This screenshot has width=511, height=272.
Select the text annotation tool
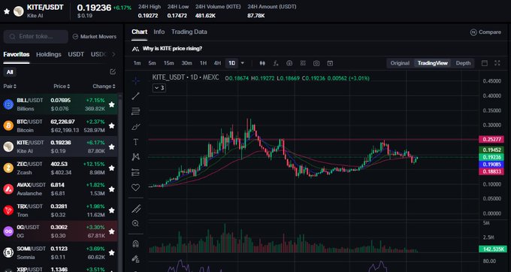(x=135, y=142)
